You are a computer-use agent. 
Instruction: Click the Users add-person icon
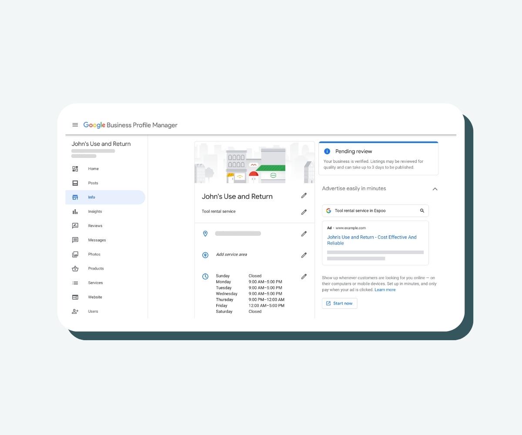point(75,311)
